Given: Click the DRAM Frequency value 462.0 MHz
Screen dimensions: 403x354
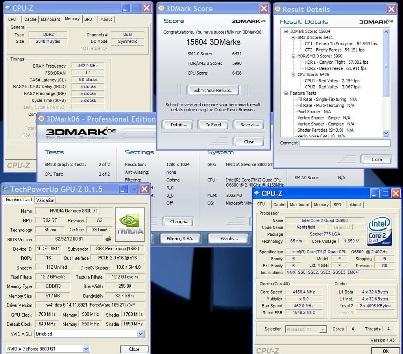Looking at the screenshot, I should click(x=88, y=66).
